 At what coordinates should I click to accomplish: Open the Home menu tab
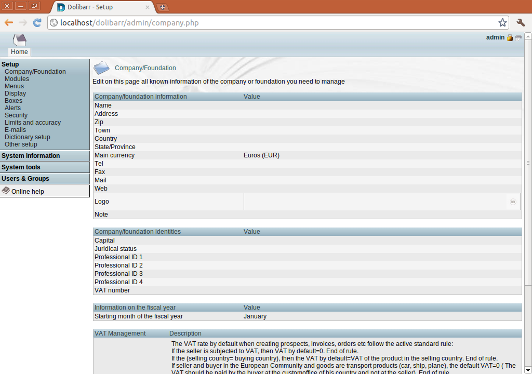click(19, 52)
